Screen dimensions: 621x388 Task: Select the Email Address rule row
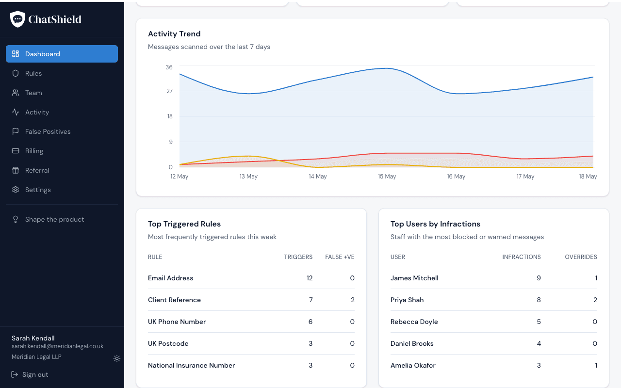click(251, 278)
